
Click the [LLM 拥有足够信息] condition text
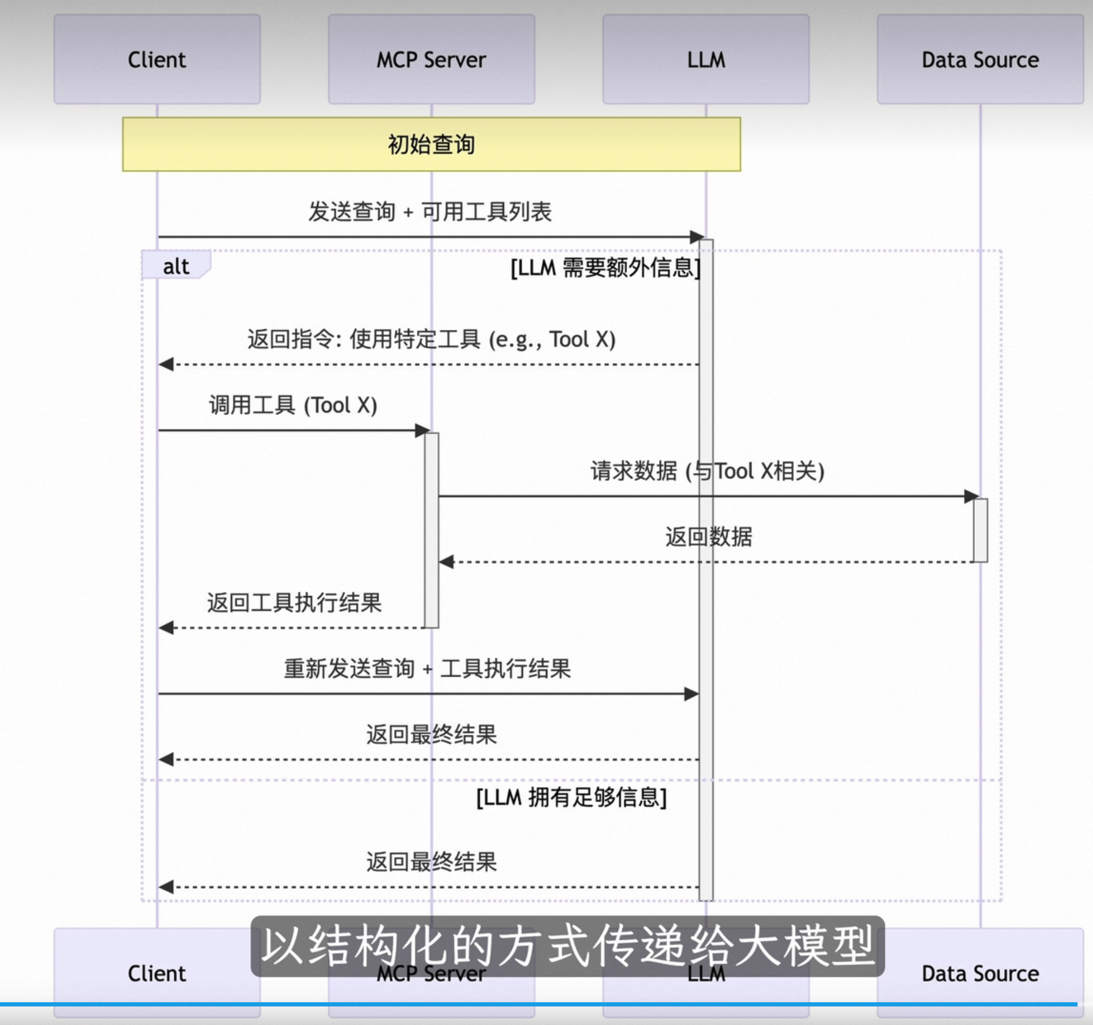571,797
